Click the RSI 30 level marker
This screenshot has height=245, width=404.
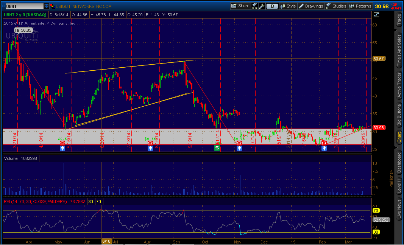pos(376,232)
